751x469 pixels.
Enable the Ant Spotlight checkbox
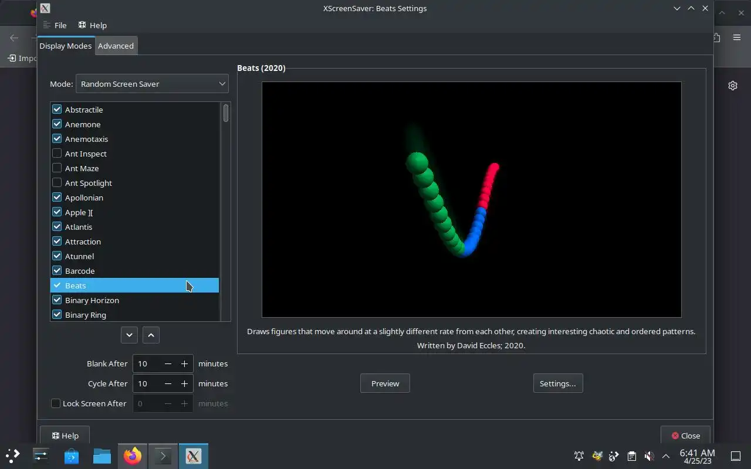(x=57, y=182)
